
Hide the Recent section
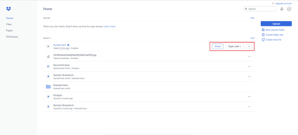[253, 38]
